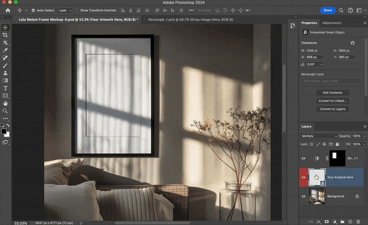This screenshot has height=225, width=368.
Task: Hide the Brightness adjustment layer
Action: pyautogui.click(x=304, y=158)
